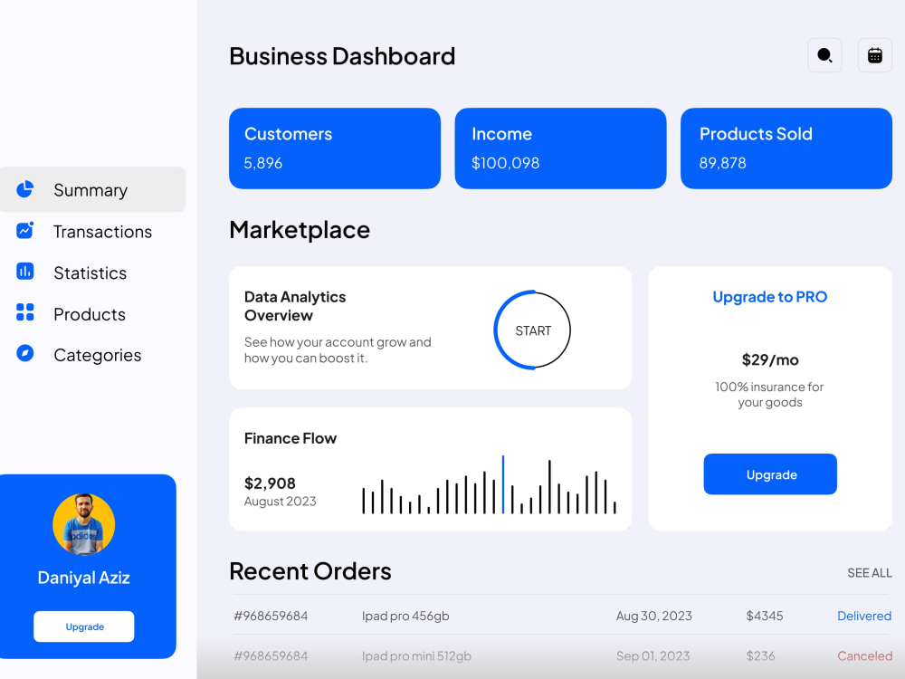
Task: Open the Customers summary card
Action: coord(335,148)
